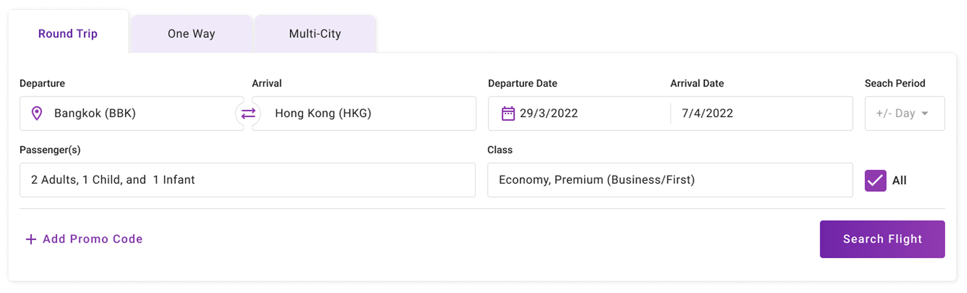Open the Passenger(s) selector showing 2 Adults
The height and width of the screenshot is (293, 967).
[x=247, y=180]
